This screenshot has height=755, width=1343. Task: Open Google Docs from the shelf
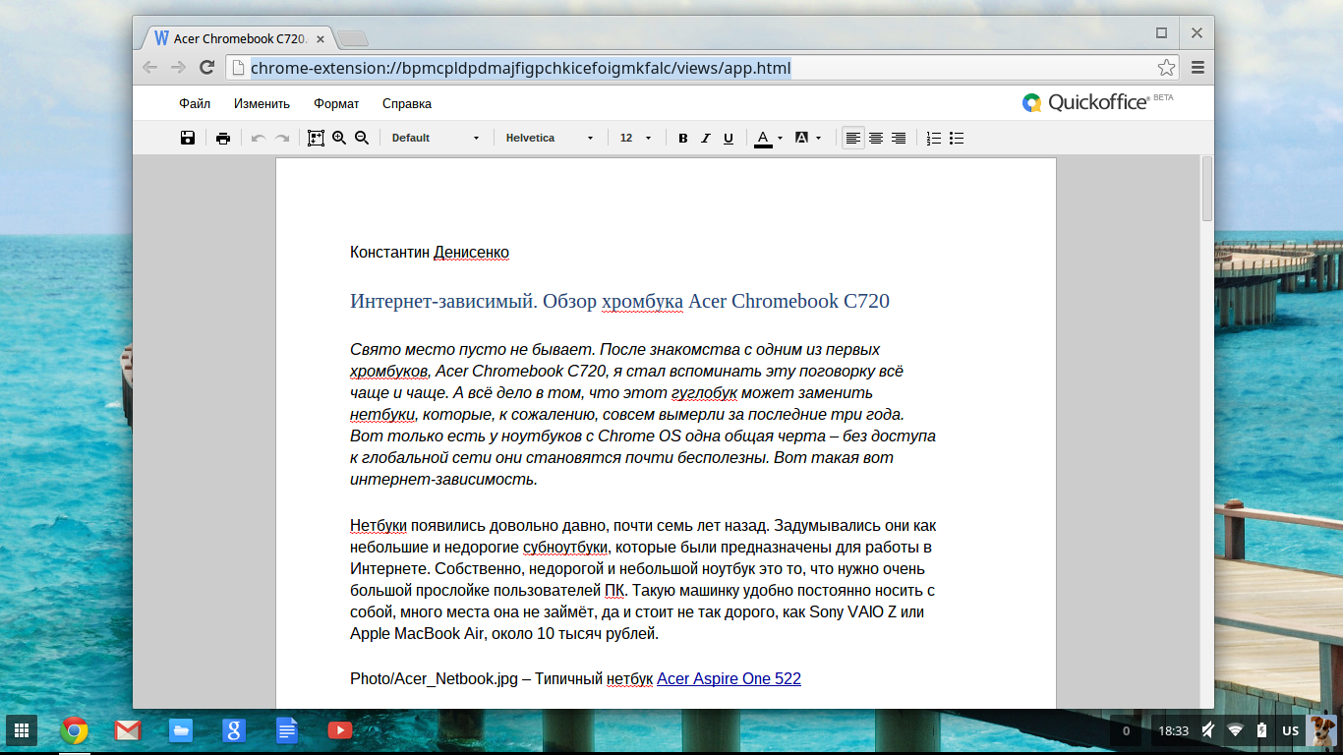[x=287, y=730]
